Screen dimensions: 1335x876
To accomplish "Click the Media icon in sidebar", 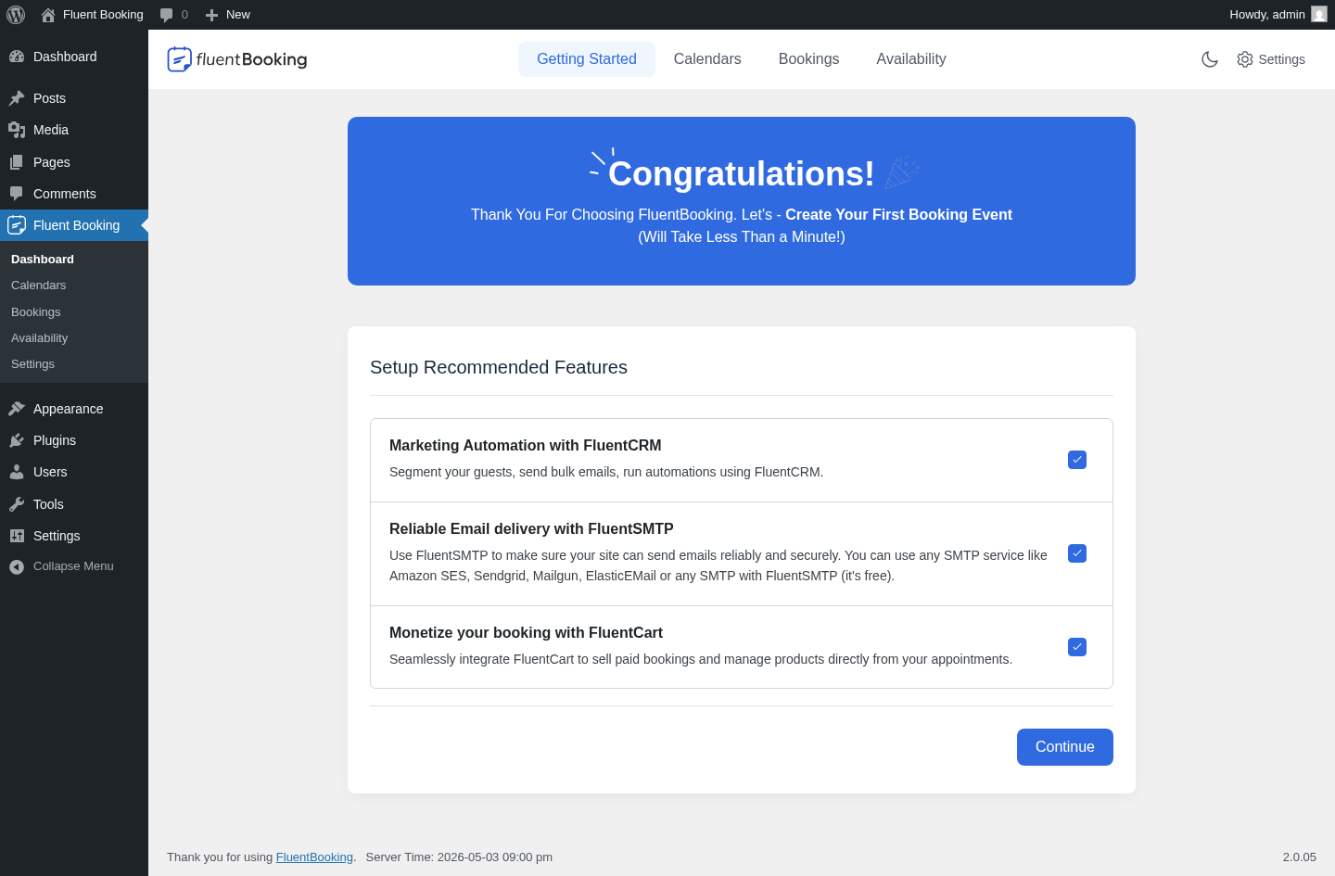I will click(17, 130).
